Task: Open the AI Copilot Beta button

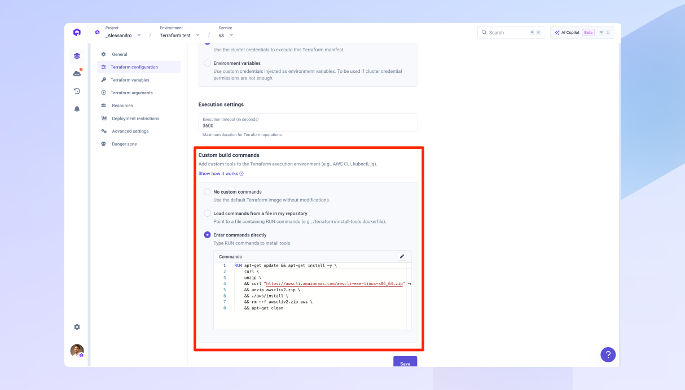Action: pyautogui.click(x=582, y=33)
